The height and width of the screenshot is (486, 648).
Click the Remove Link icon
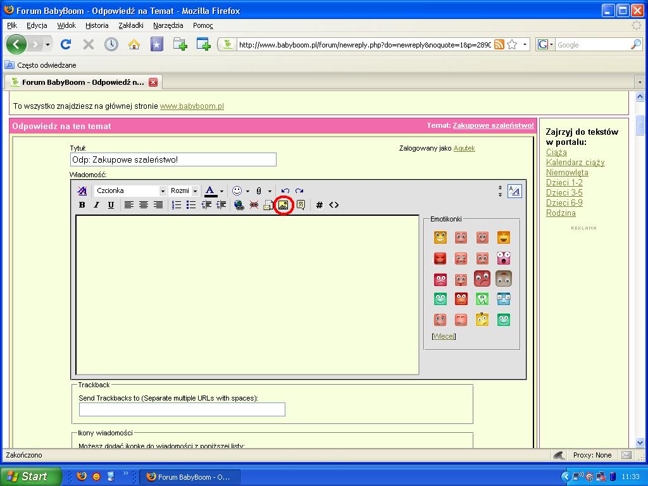pos(254,205)
